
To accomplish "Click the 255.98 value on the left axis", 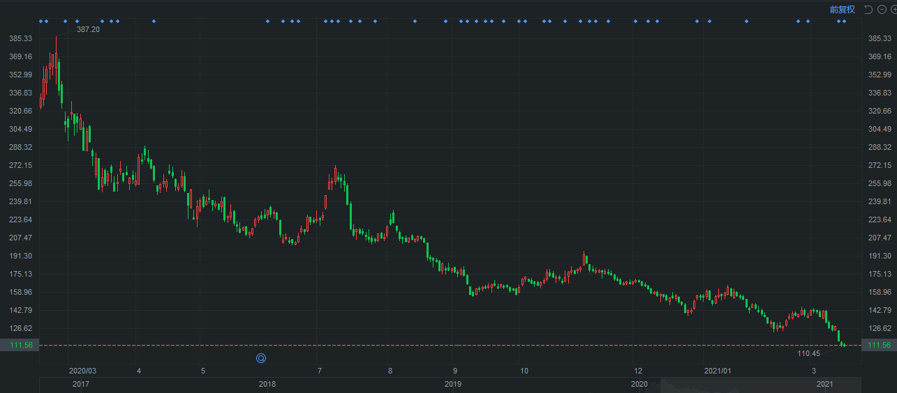I will 21,183.
